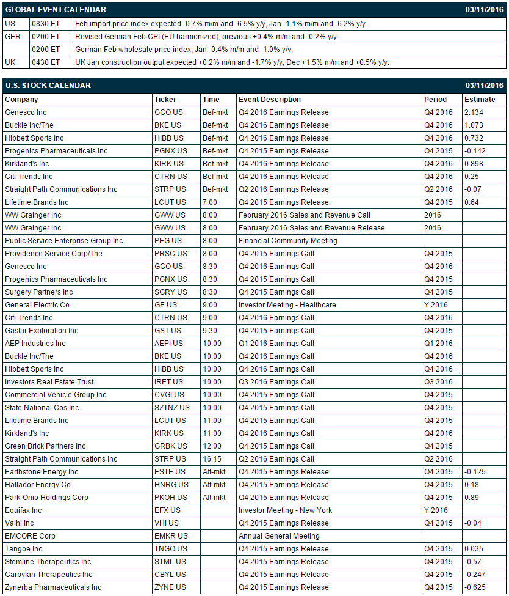
Task: Click the Park-Ohio estimate value 0.89
Action: pos(472,498)
